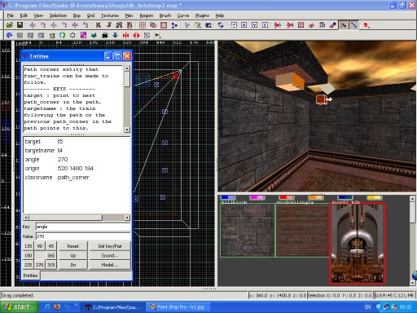
Task: Click the Select Partial Tall icon
Action: click(x=119, y=25)
